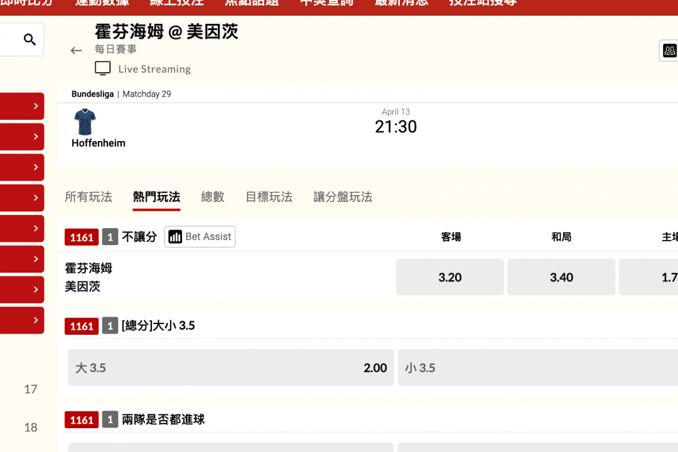This screenshot has height=452, width=678.
Task: Click the 每日賽事 subtitle
Action: click(x=116, y=50)
